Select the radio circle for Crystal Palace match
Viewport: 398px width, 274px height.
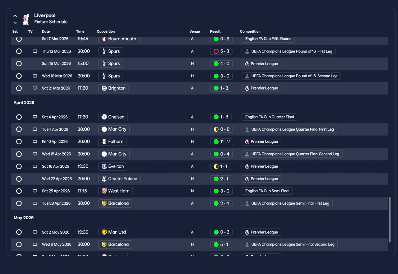tap(19, 179)
